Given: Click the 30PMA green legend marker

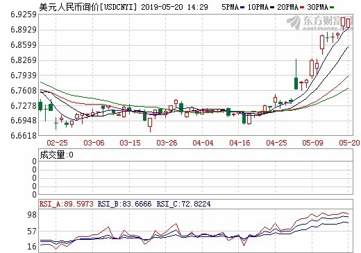Looking at the screenshot, I should (332, 8).
